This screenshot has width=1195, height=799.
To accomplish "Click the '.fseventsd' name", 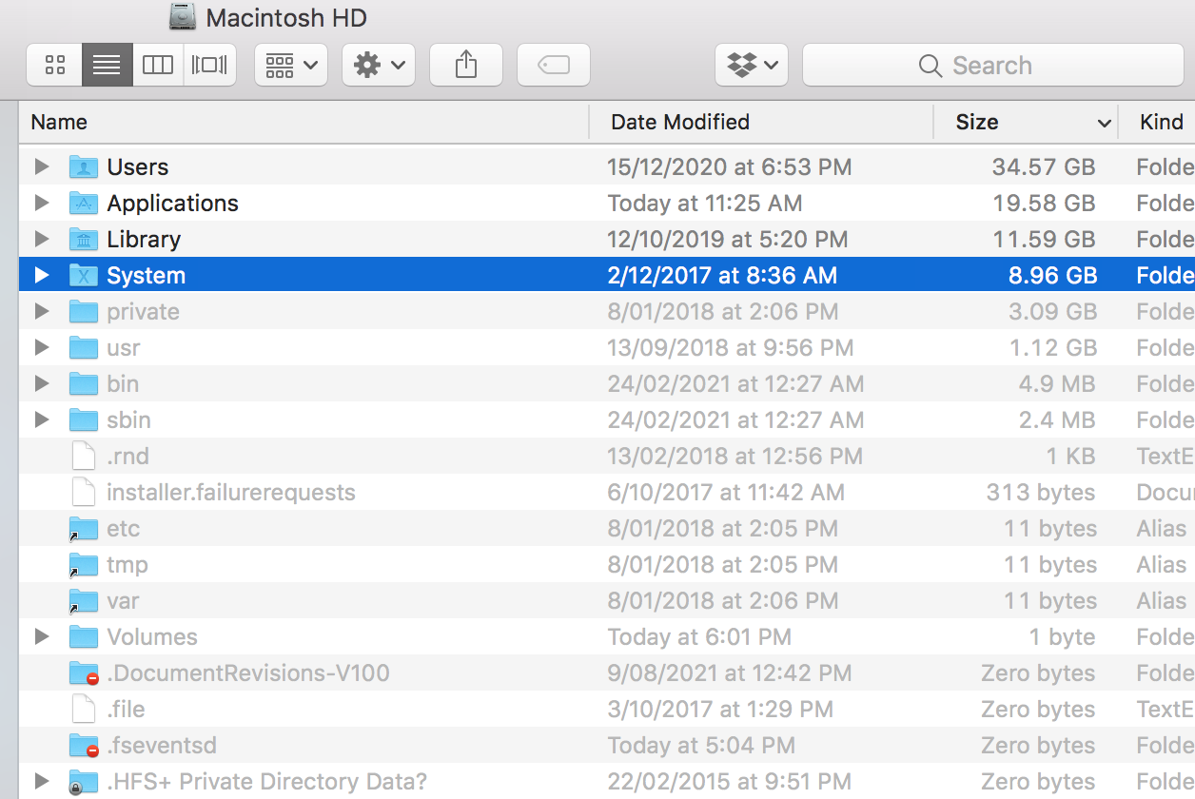I will [x=164, y=746].
